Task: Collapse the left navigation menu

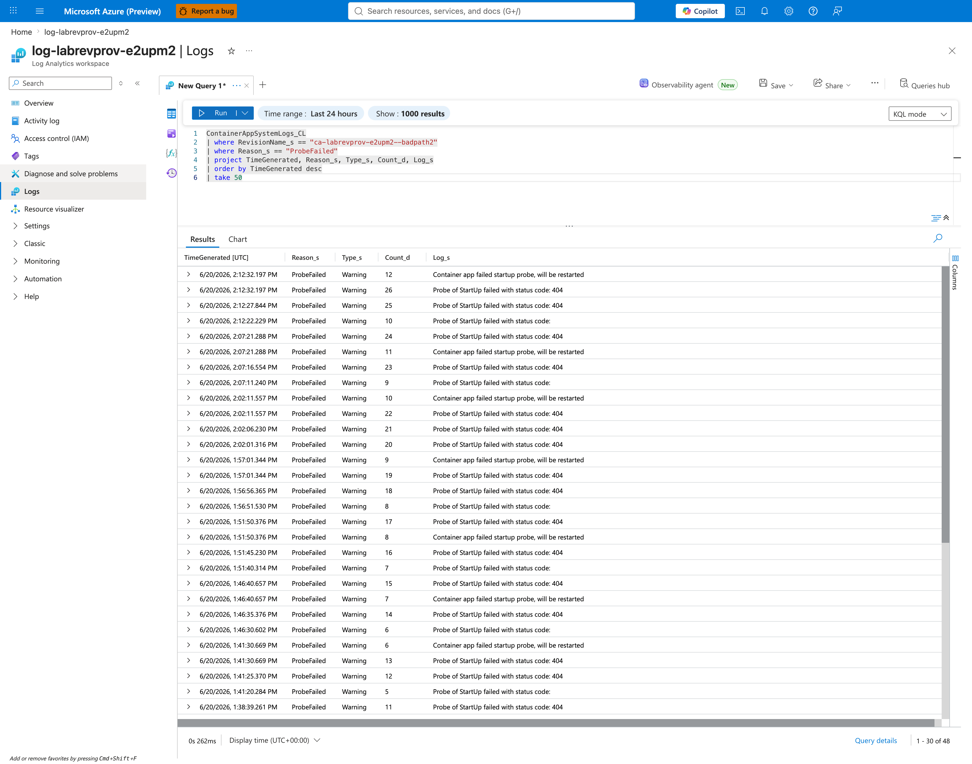Action: coord(137,83)
